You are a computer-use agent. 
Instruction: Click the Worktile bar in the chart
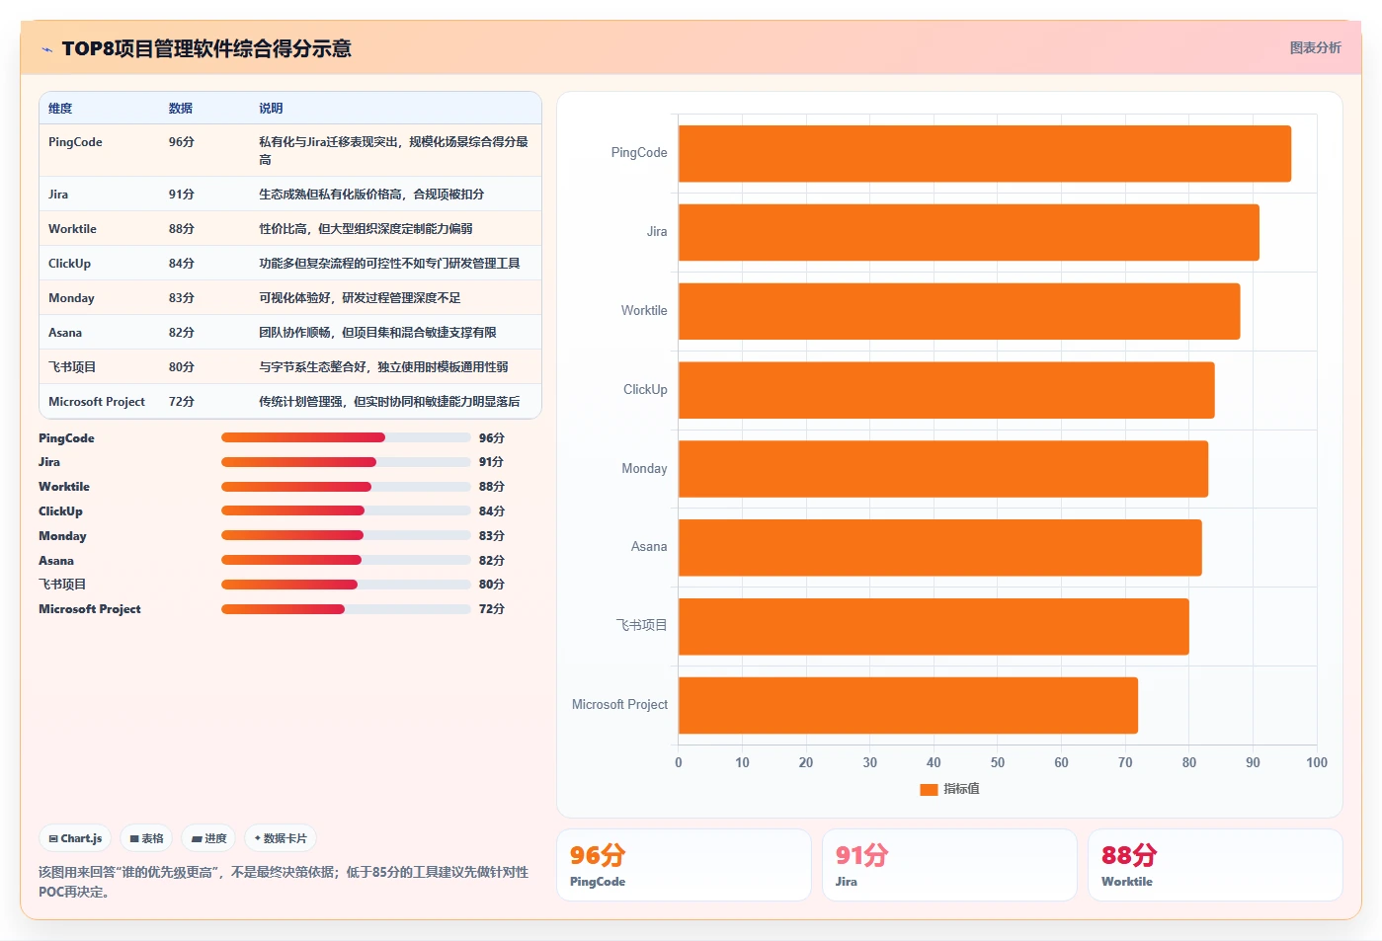pos(959,311)
